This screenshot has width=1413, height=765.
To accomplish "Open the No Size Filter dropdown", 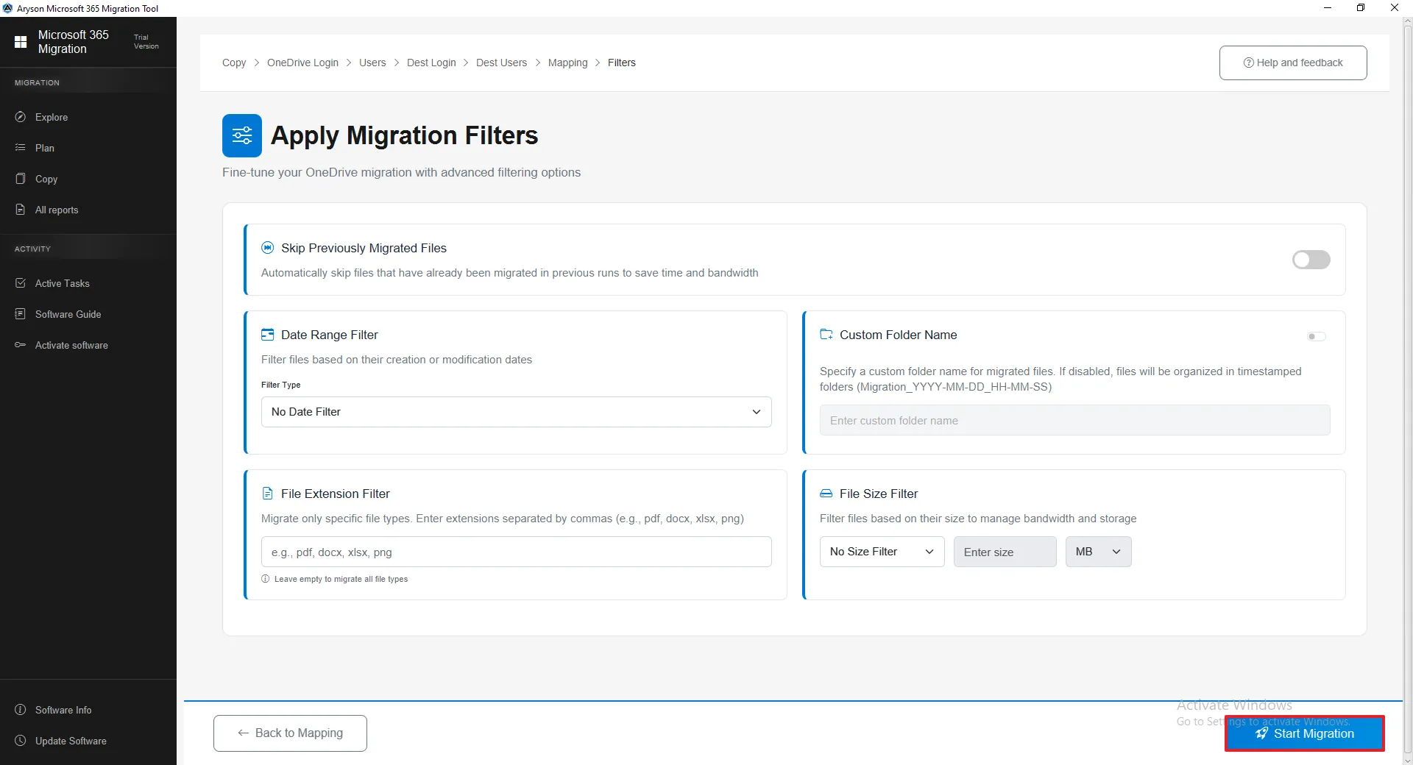I will click(x=882, y=552).
